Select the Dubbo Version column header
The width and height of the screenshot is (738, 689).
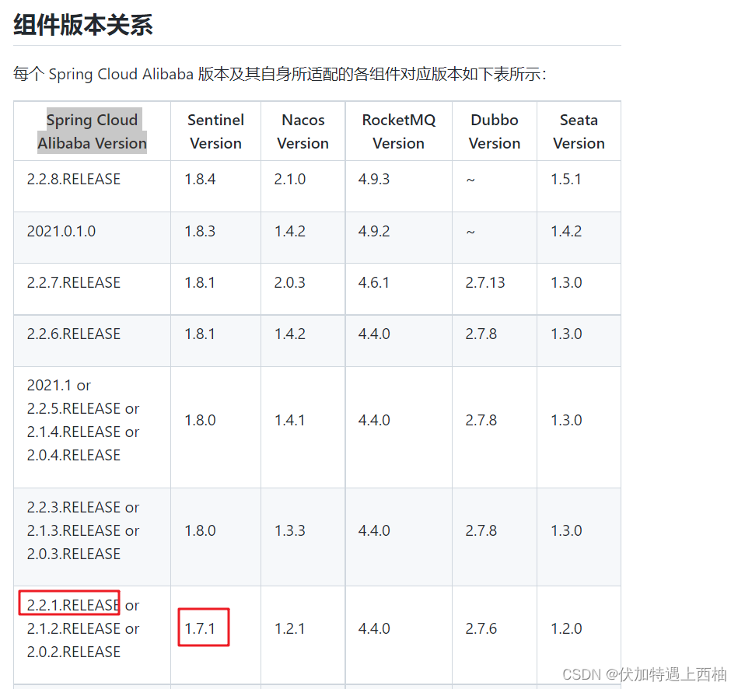pyautogui.click(x=494, y=131)
